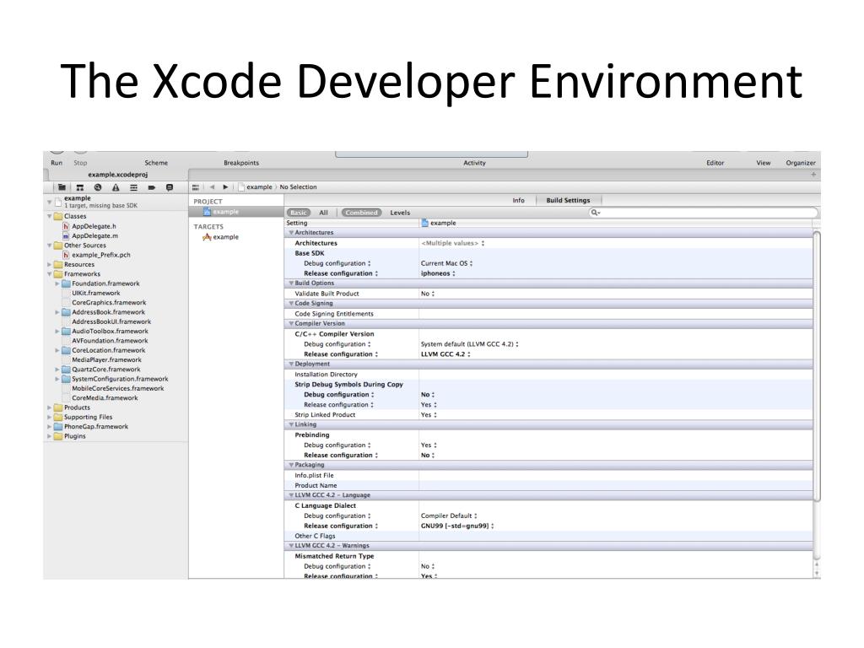Click the search magnifier in build settings filter
This screenshot has width=864, height=648.
[x=595, y=212]
